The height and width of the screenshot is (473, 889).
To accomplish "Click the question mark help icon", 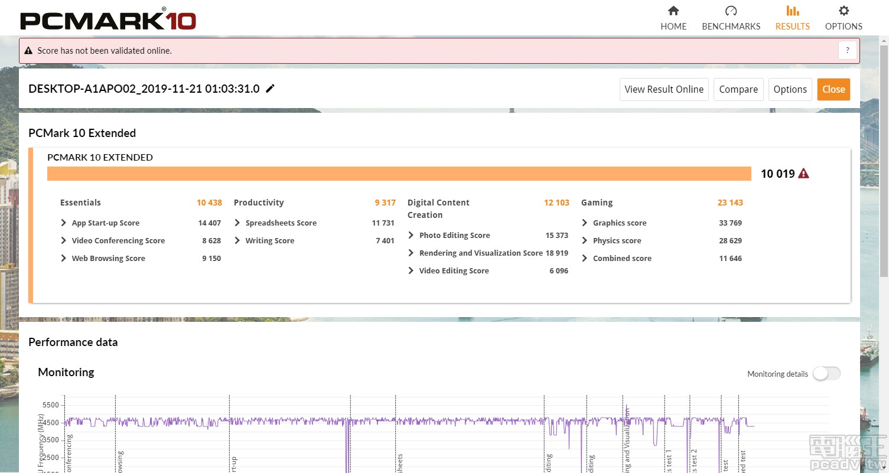I will tap(848, 51).
